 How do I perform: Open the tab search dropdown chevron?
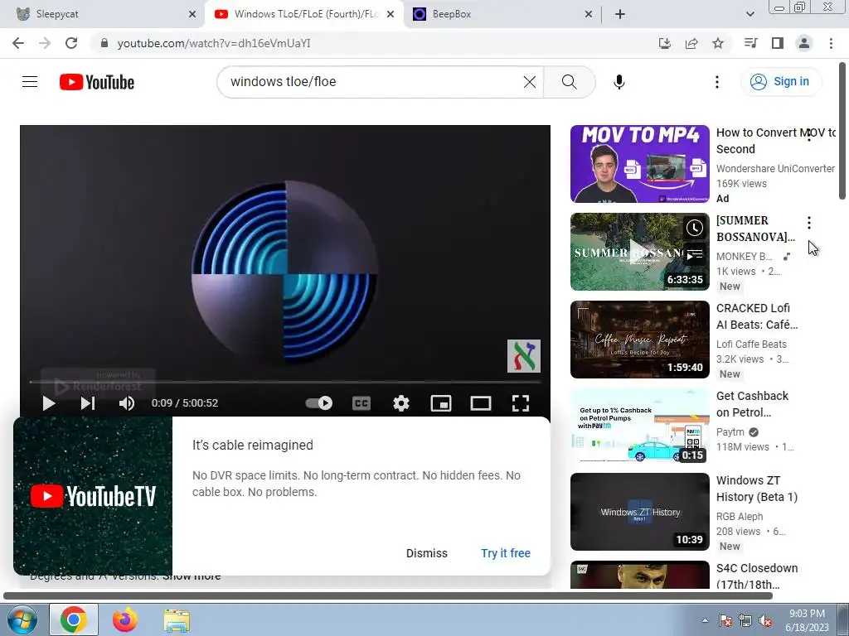750,14
